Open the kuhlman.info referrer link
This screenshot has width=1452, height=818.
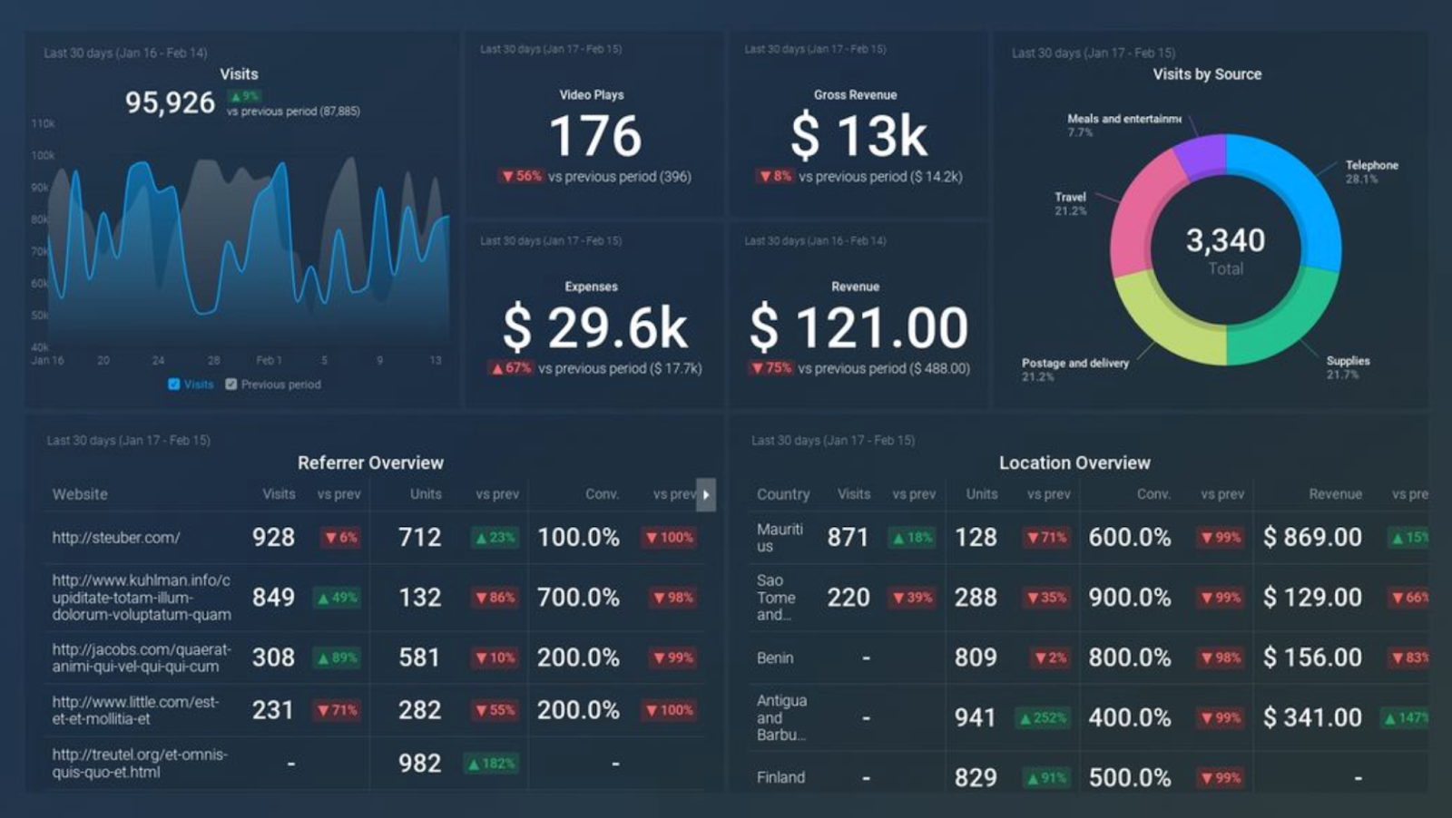point(142,598)
